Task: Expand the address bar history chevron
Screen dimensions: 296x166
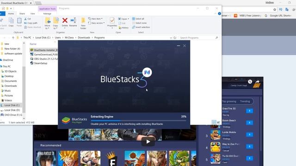Action: click(171, 38)
